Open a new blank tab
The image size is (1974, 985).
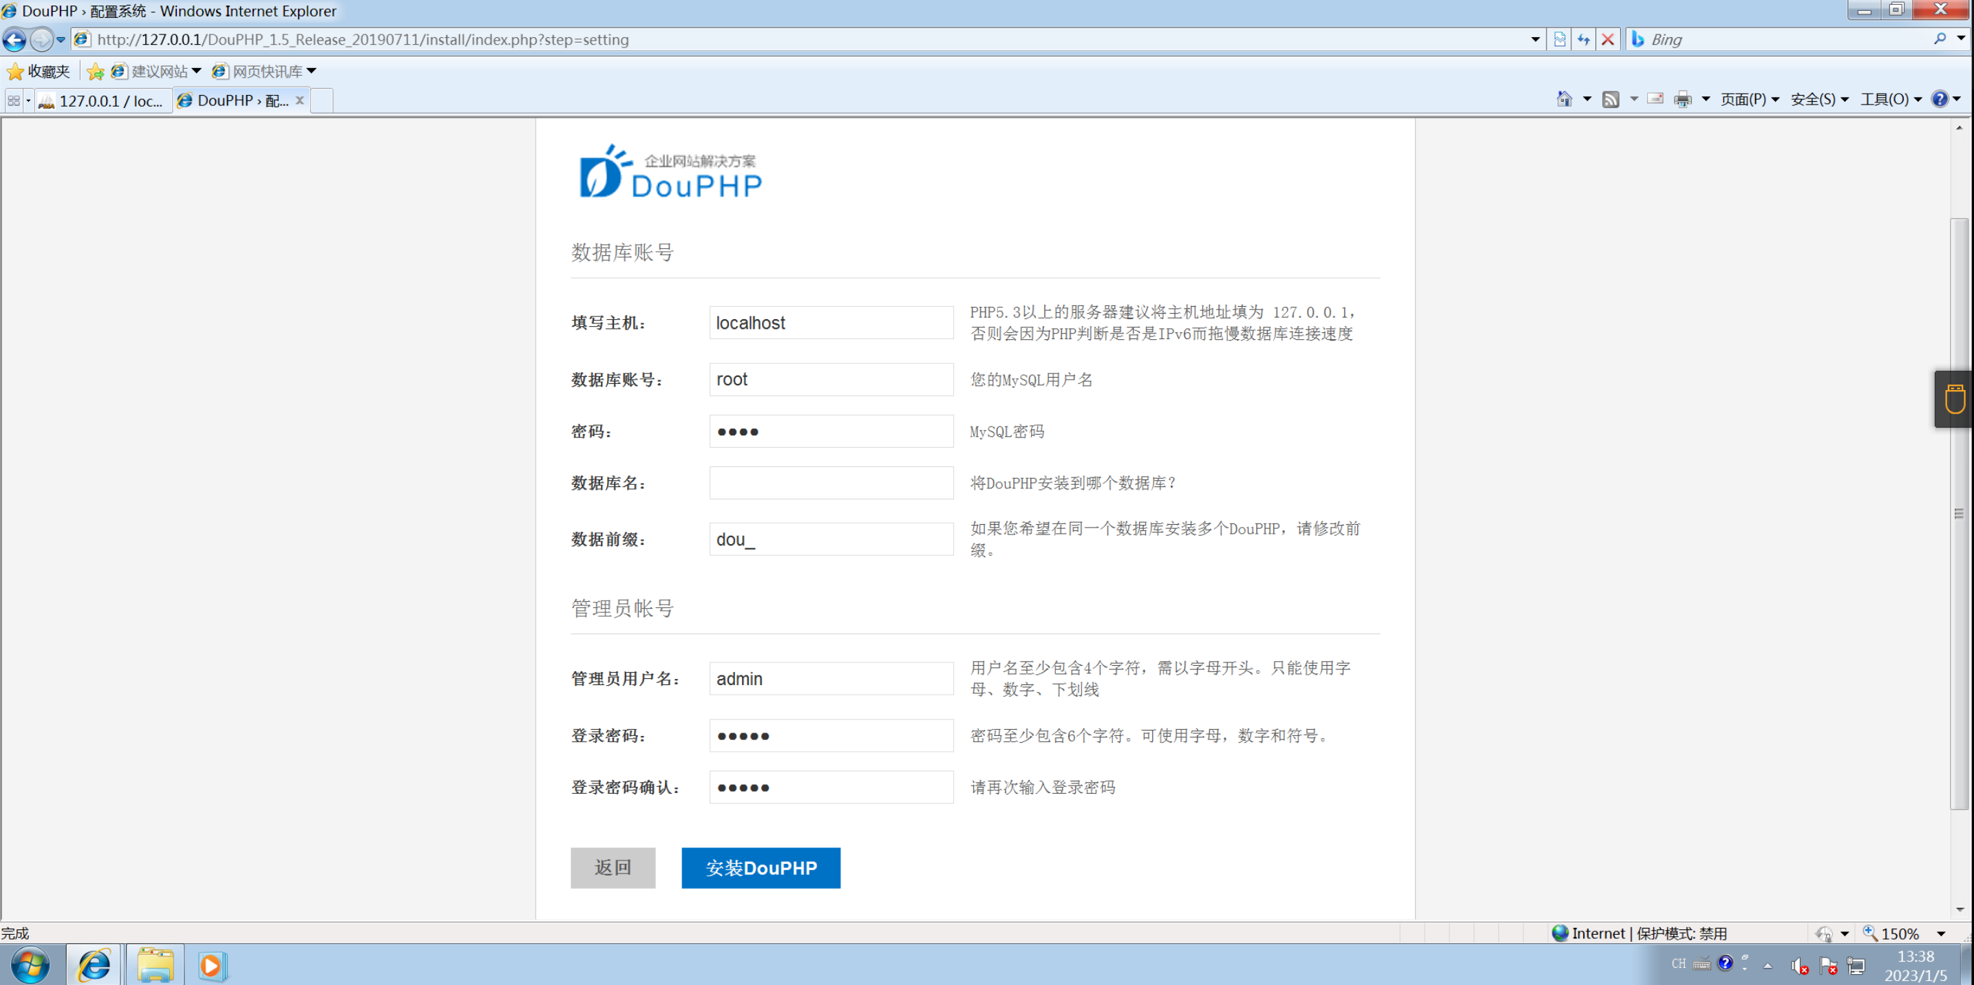(x=322, y=100)
